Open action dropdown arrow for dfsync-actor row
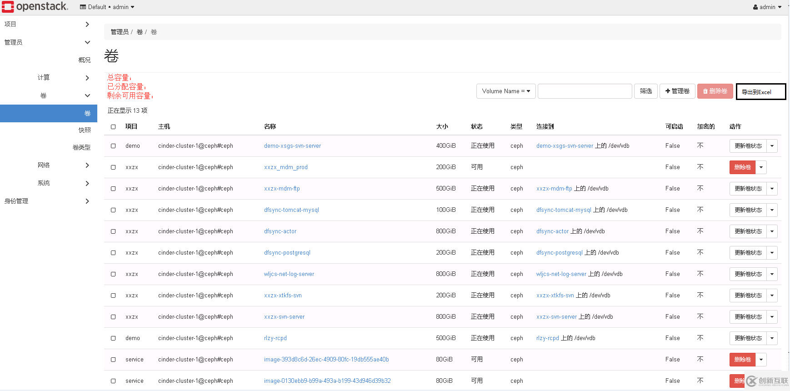 [x=772, y=231]
